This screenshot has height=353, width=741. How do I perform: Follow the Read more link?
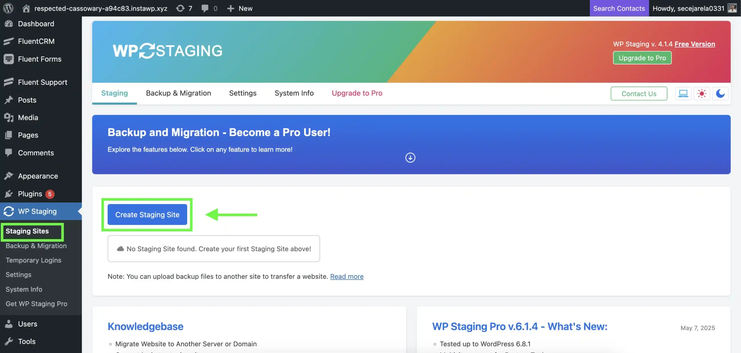tap(347, 276)
